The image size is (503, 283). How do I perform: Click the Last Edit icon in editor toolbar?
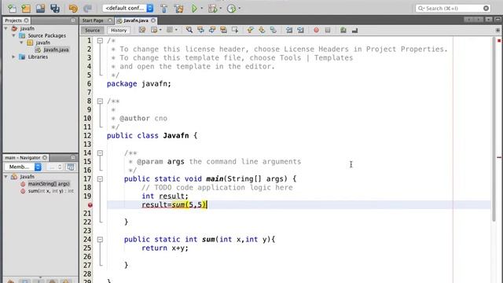pyautogui.click(x=142, y=30)
